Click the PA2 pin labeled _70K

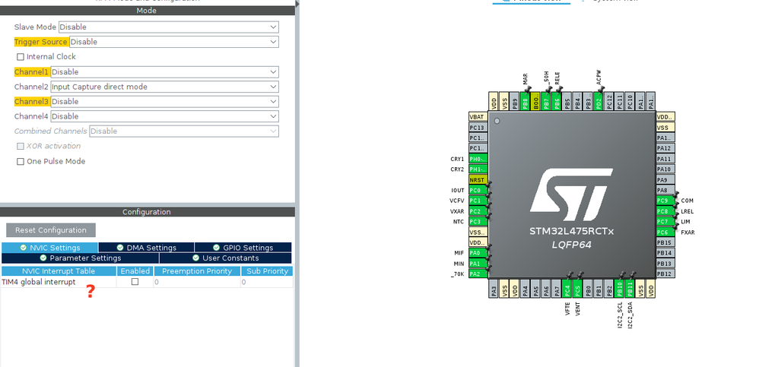[x=478, y=274]
